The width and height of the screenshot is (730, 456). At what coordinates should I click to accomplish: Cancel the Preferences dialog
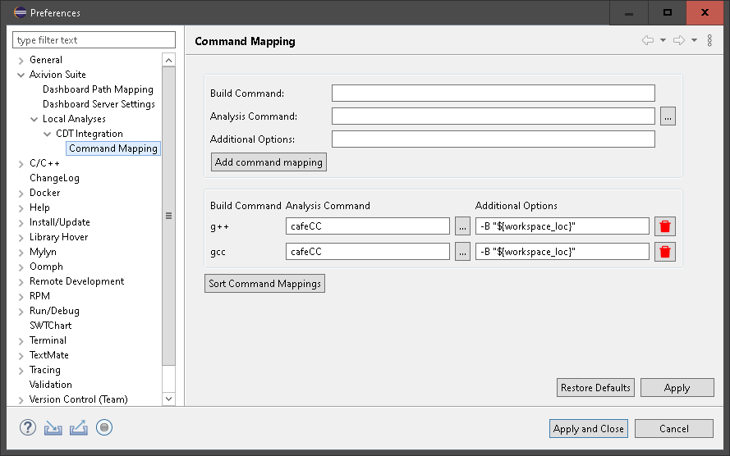(673, 429)
